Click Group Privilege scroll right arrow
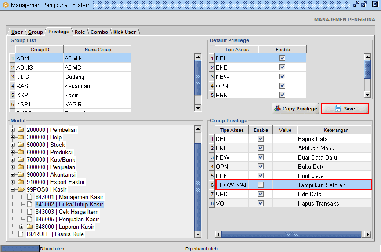 [368, 234]
